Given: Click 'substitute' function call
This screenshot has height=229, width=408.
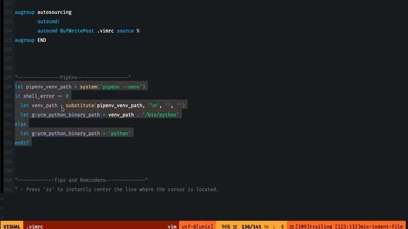Looking at the screenshot, I should 80,106.
